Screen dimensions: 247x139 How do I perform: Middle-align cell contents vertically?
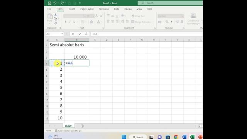(x=113, y=16)
